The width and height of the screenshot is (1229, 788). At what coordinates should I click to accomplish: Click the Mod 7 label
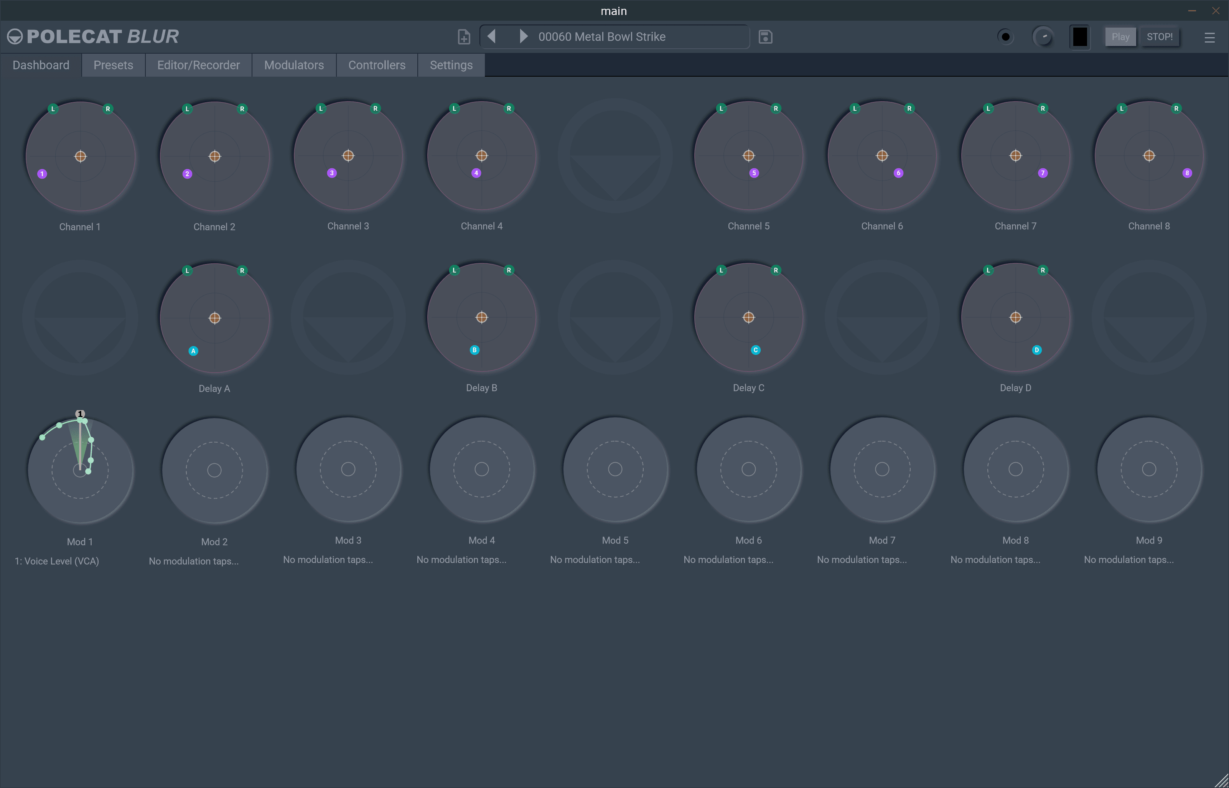pyautogui.click(x=882, y=540)
